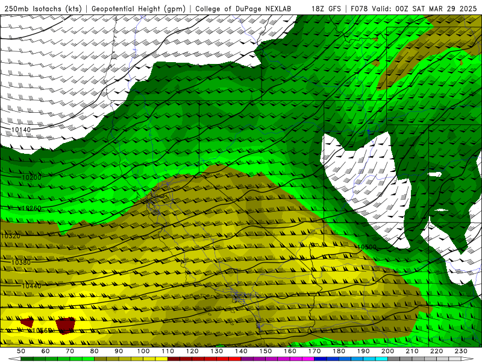Click the darkest green swatch starting the color bar

(x=27, y=358)
